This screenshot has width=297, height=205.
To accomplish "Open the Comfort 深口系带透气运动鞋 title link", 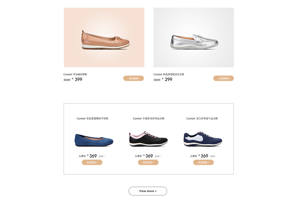I will (202, 119).
